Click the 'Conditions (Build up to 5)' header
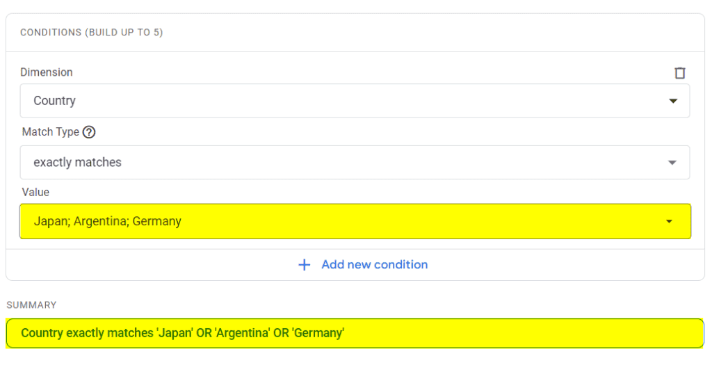 (x=91, y=33)
